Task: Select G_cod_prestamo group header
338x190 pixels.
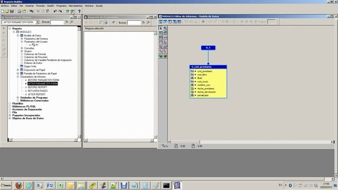Action: pos(208,67)
